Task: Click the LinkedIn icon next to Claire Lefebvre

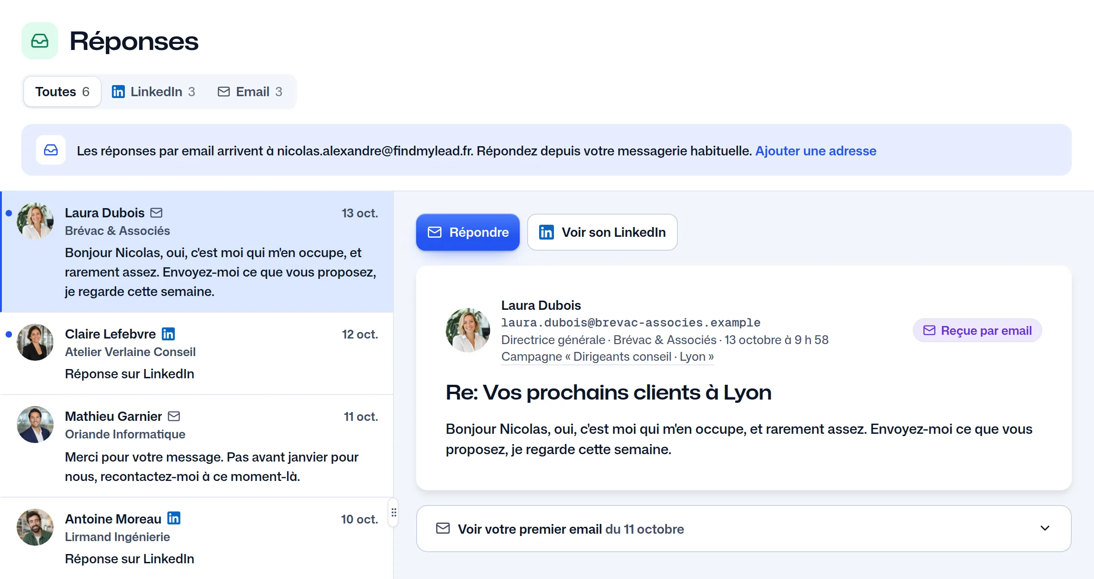Action: coord(168,334)
